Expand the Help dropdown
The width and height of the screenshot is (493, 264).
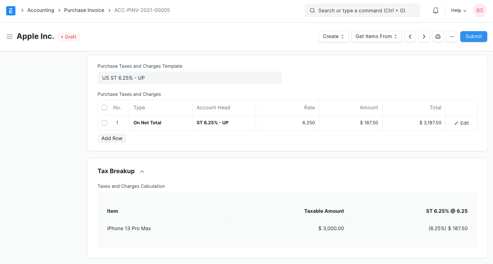458,10
